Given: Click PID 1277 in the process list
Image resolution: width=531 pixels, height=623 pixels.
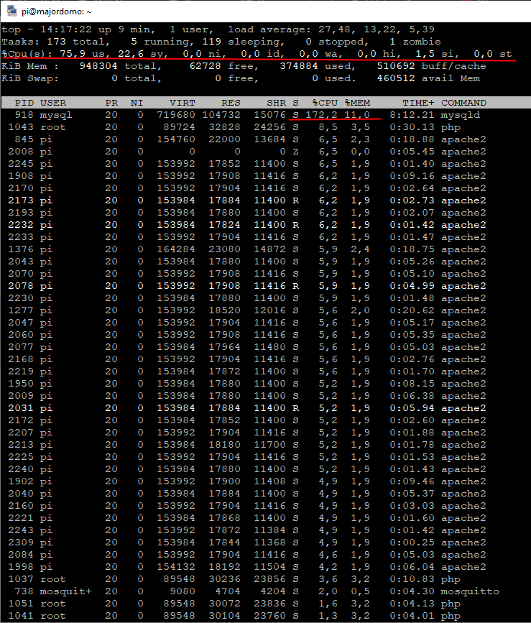Looking at the screenshot, I should (x=21, y=310).
